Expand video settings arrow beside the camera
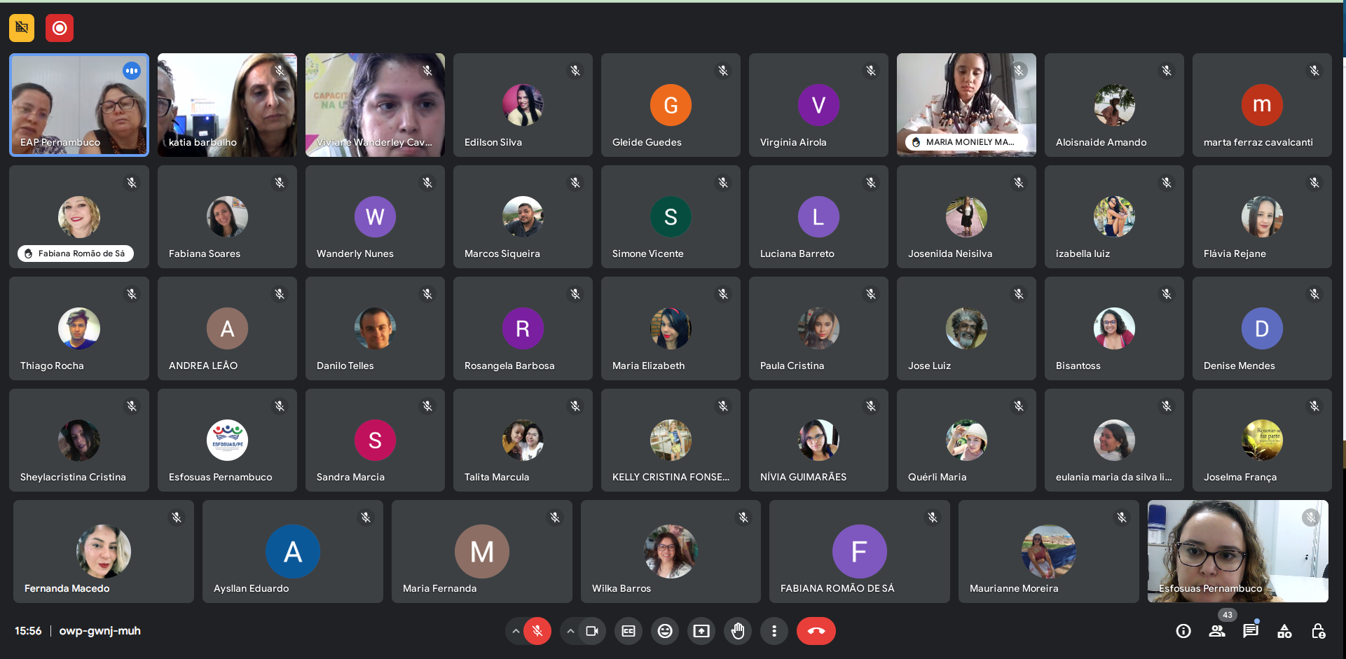 coord(570,631)
